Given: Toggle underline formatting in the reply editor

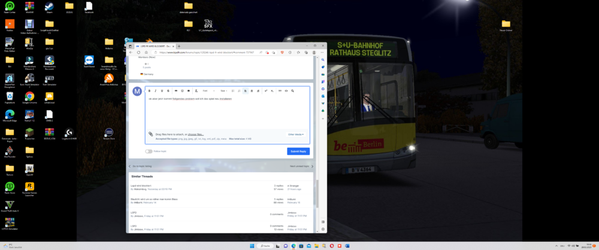Looking at the screenshot, I should point(162,91).
